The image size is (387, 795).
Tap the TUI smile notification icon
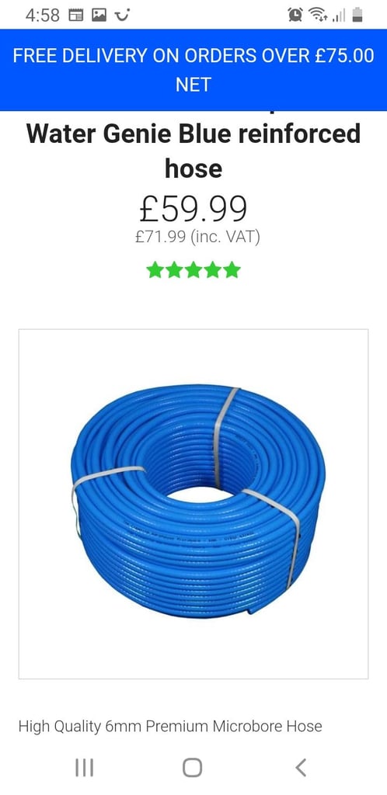(x=122, y=15)
